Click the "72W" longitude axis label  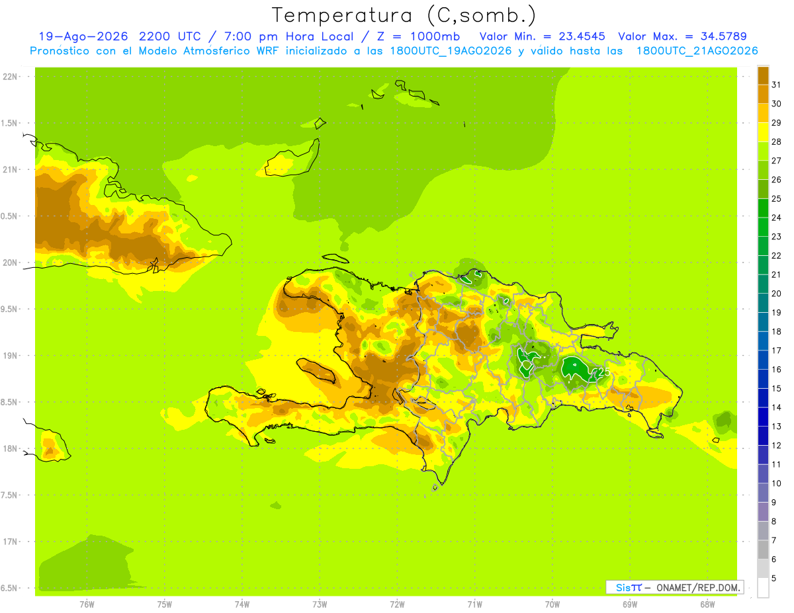pos(397,604)
